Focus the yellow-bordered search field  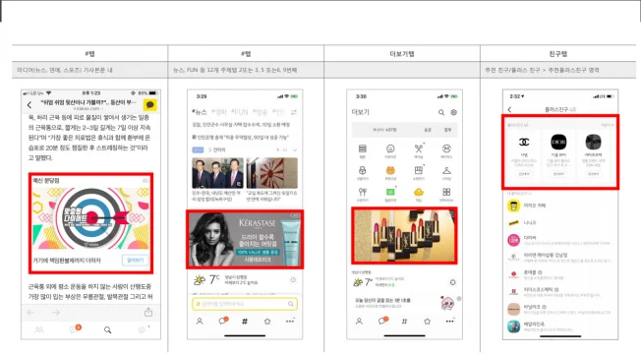click(245, 304)
